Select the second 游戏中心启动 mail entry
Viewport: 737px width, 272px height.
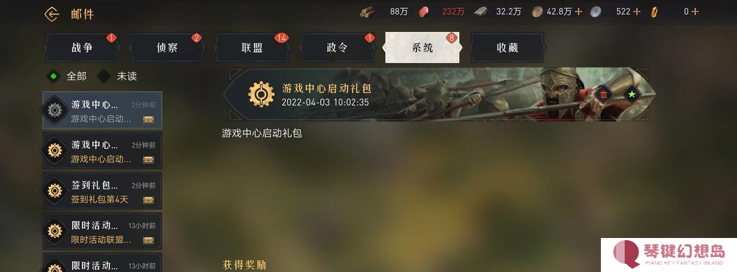click(102, 150)
